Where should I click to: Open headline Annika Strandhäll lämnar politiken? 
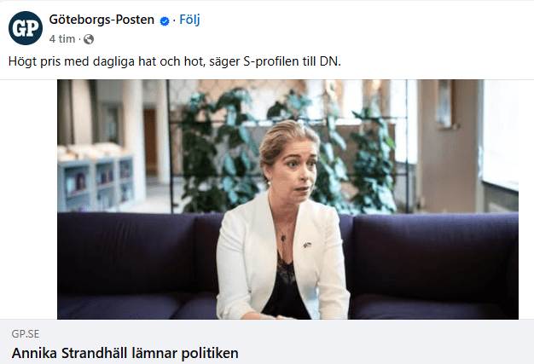pyautogui.click(x=125, y=353)
